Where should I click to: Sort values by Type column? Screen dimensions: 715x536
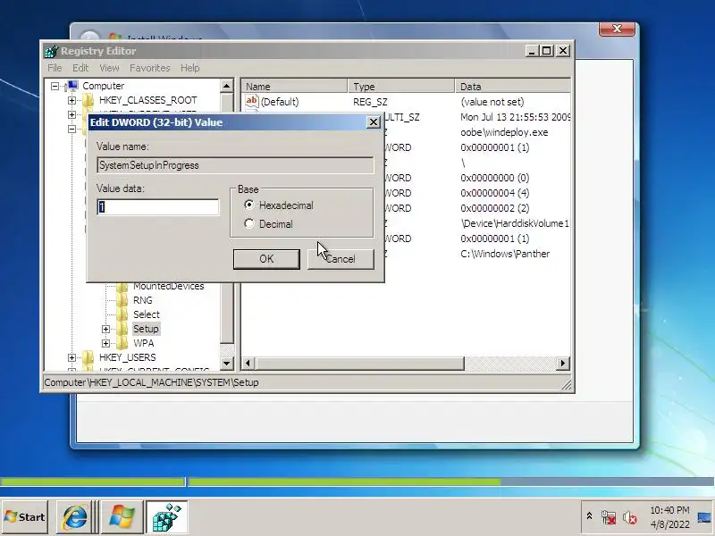click(x=401, y=86)
